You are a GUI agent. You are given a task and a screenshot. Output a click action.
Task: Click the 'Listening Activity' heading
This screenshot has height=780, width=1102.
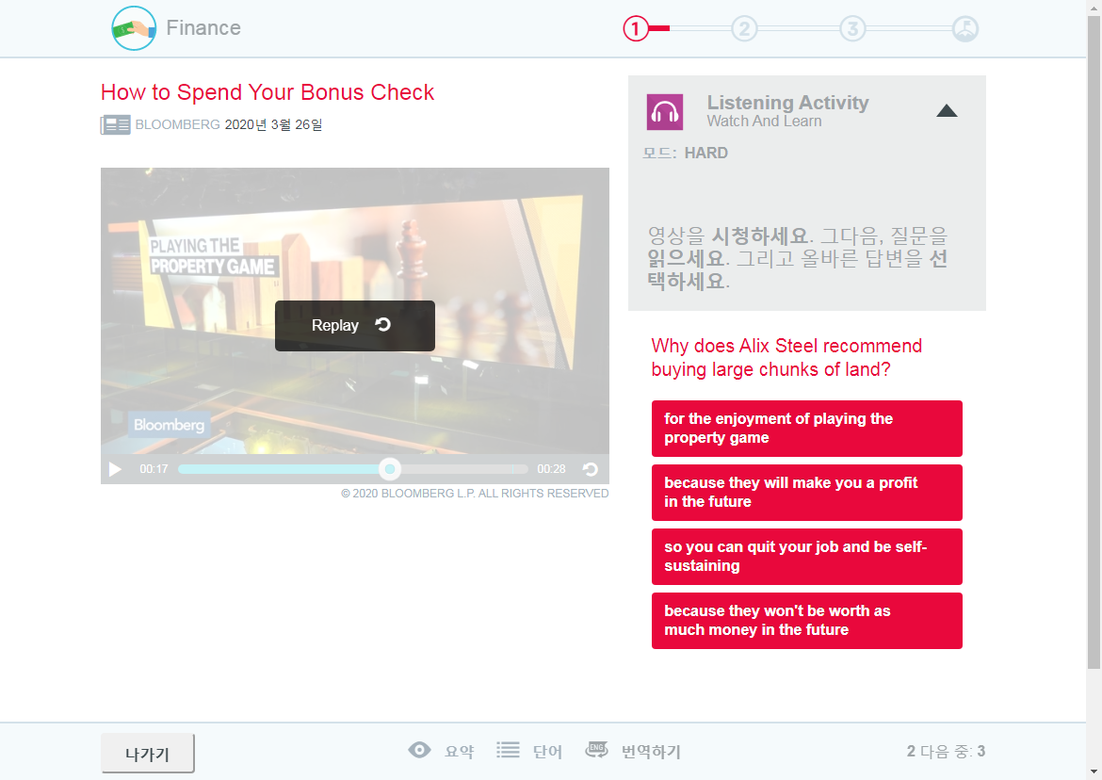click(787, 103)
